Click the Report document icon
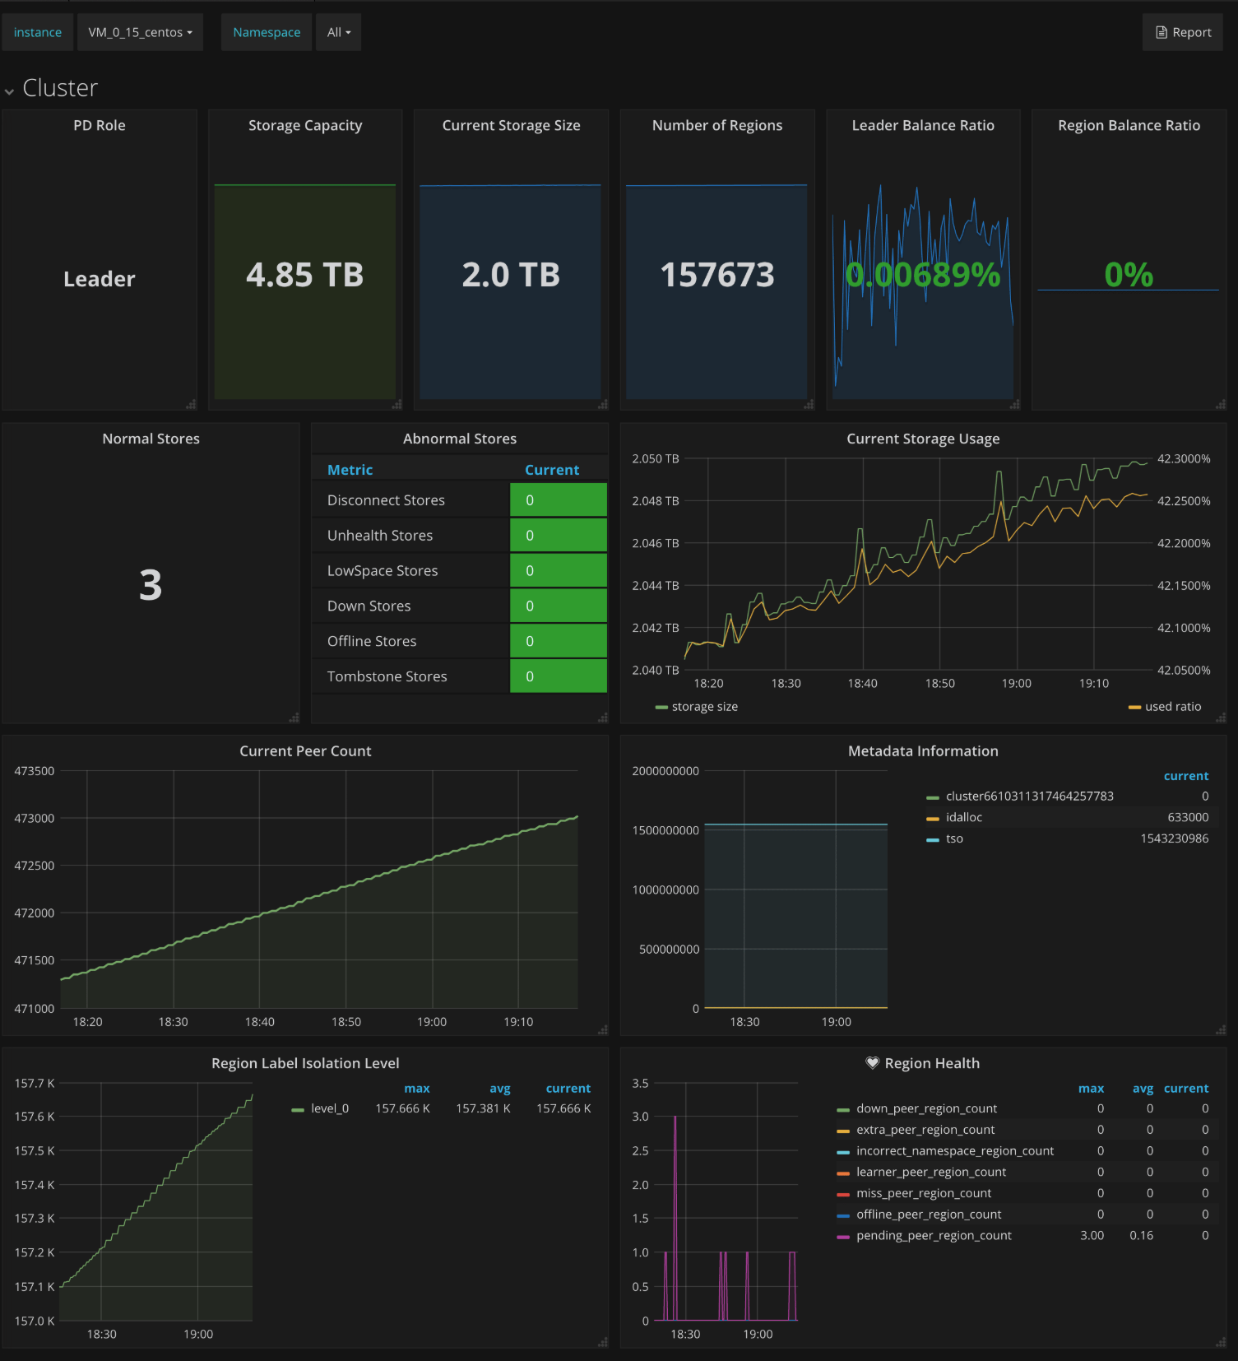 [x=1161, y=32]
